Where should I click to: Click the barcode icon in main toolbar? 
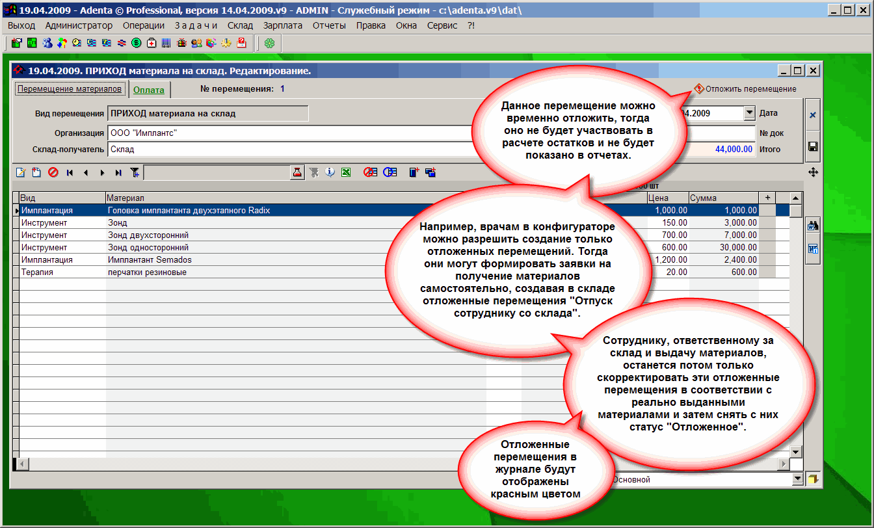[166, 44]
